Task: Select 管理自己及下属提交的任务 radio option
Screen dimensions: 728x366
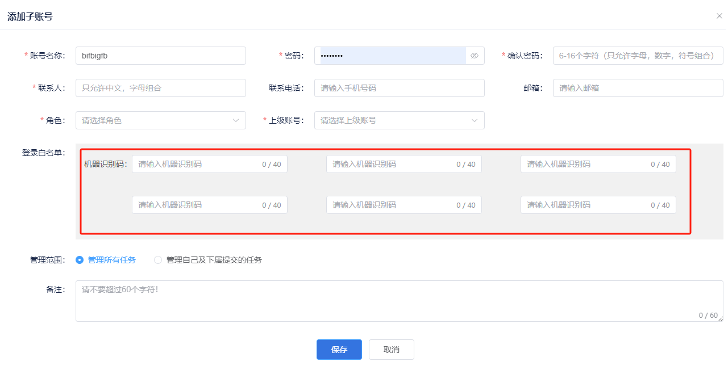Action: pos(158,260)
